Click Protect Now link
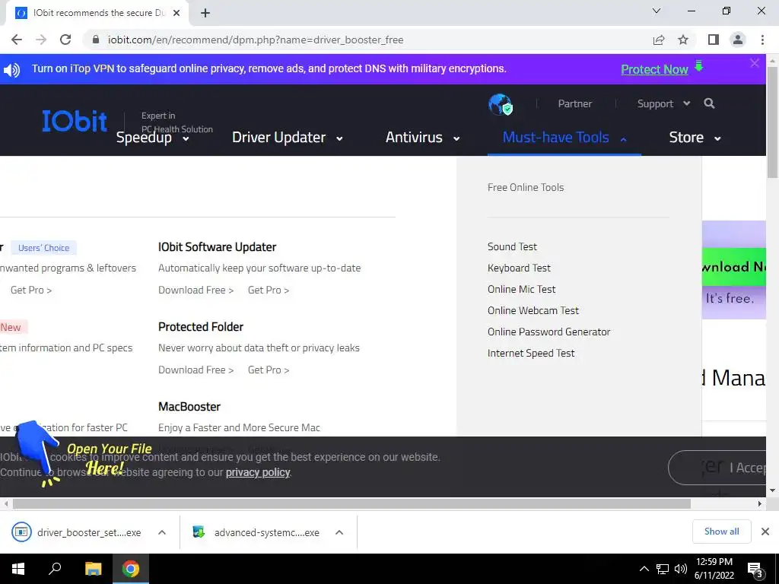Viewport: 779px width, 584px height. click(654, 69)
